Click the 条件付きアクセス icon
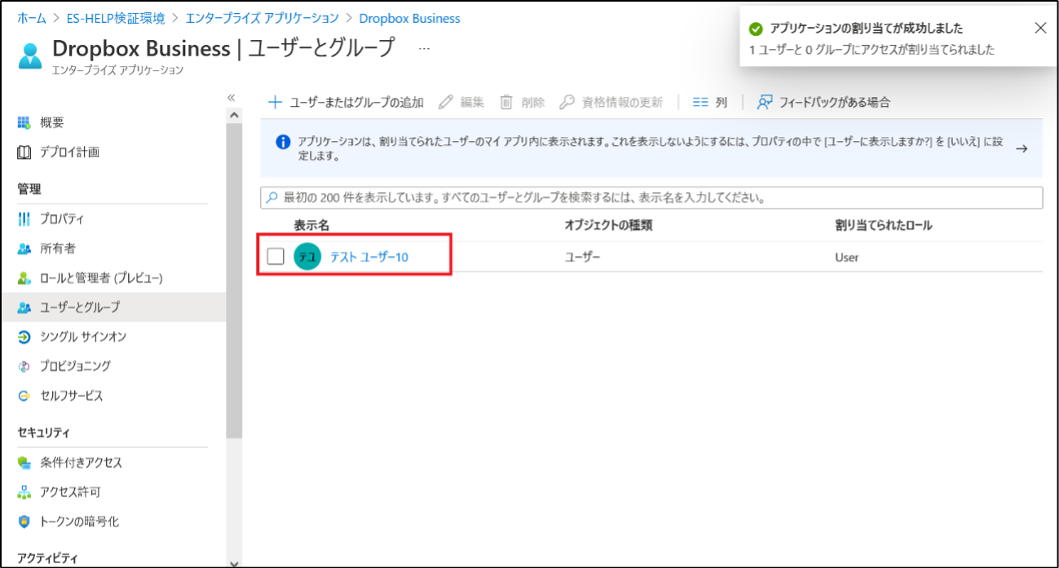 point(24,463)
